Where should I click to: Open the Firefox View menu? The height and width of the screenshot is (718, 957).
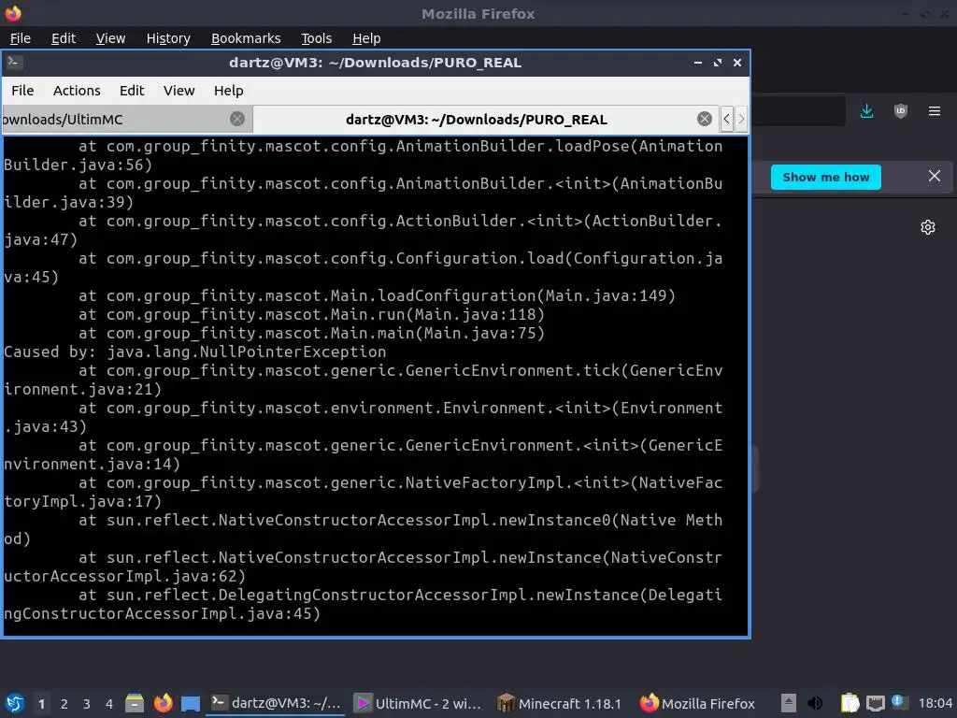pos(110,38)
